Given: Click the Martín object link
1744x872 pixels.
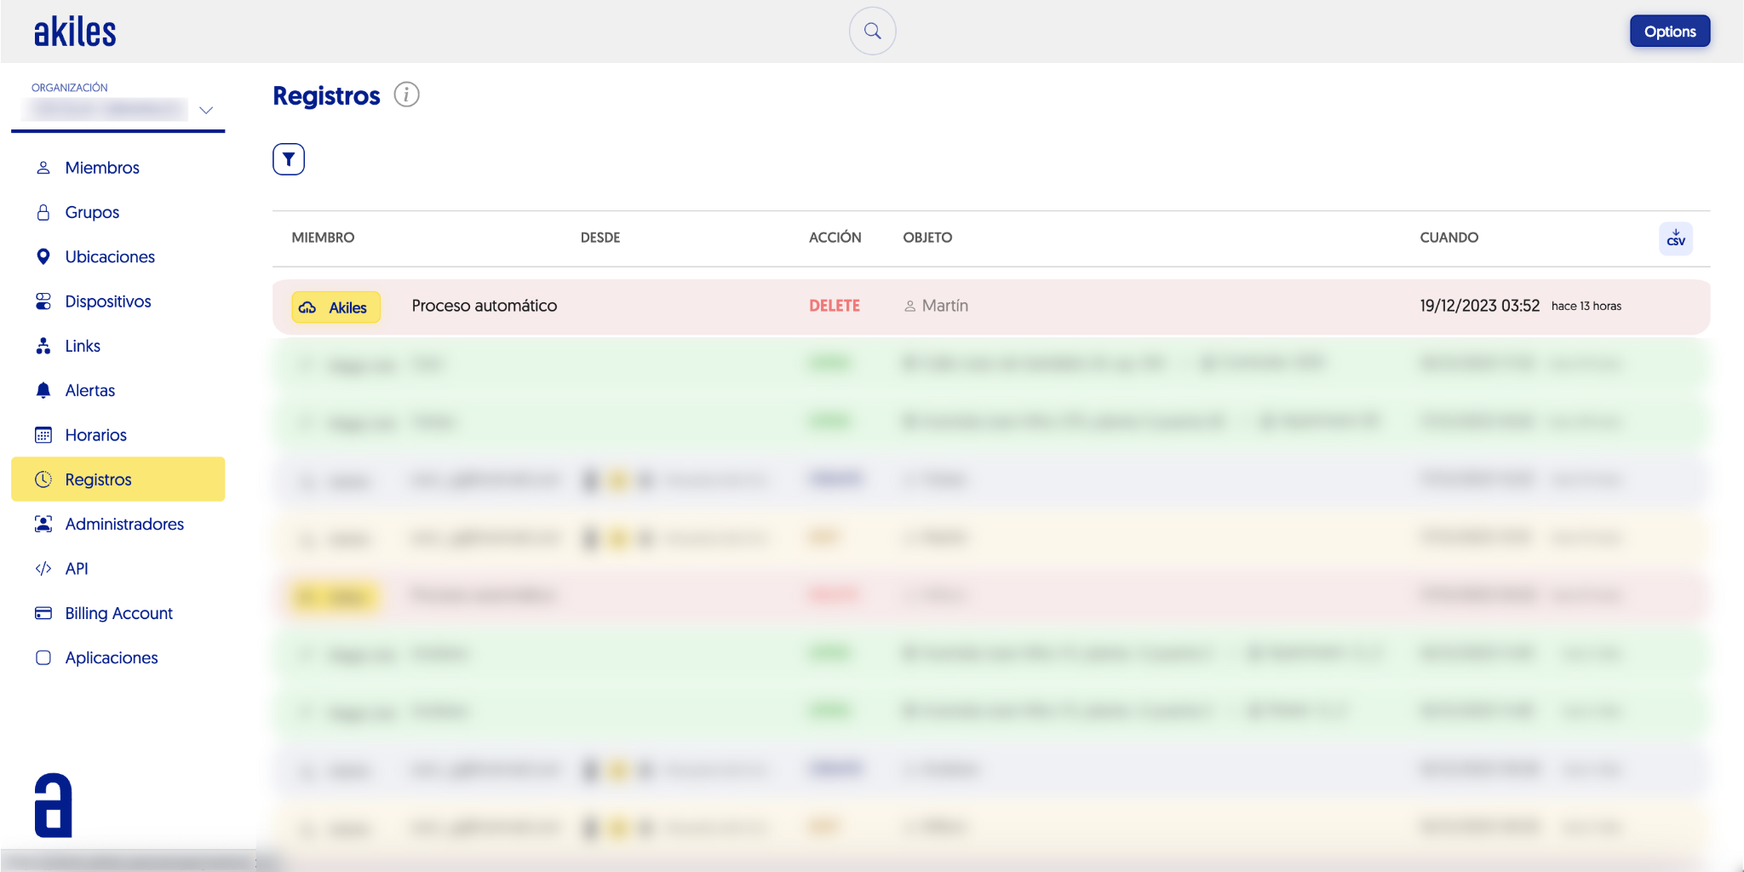Looking at the screenshot, I should point(944,306).
